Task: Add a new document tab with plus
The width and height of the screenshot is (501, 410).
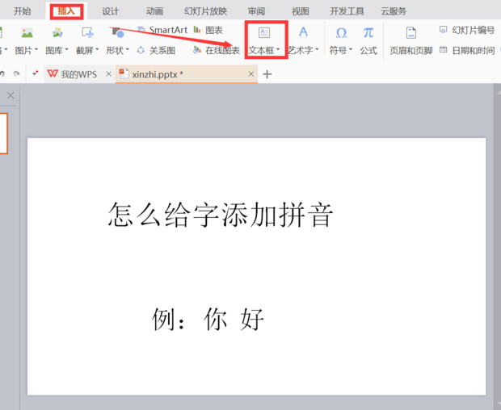Action: (267, 74)
